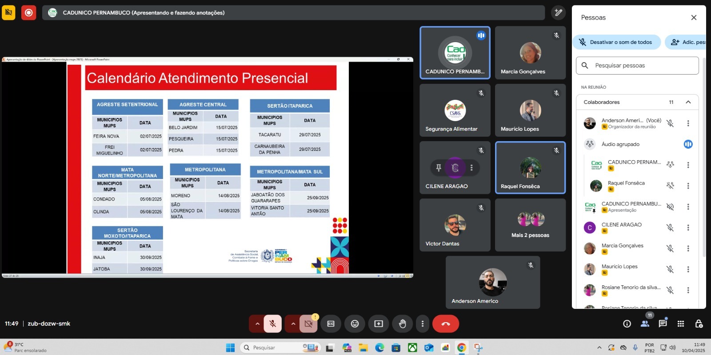
Task: Click the host controls lock icon
Action: coord(699,323)
